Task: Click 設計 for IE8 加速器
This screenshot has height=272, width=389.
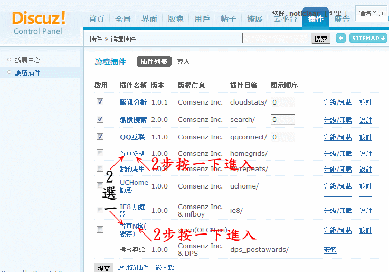Action: 366,211
